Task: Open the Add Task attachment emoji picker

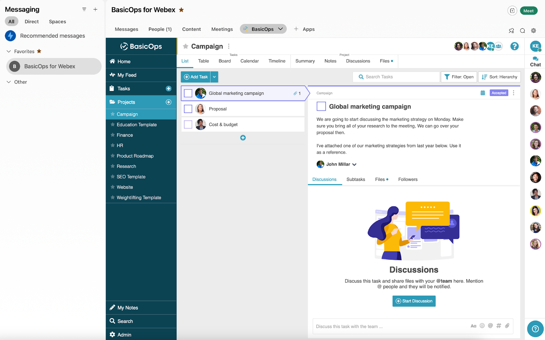Action: point(482,326)
